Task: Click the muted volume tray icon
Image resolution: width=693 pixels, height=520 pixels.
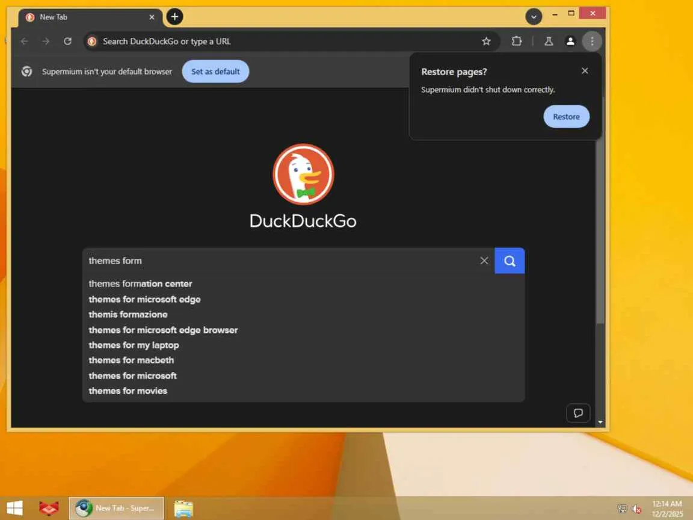Action: [636, 509]
